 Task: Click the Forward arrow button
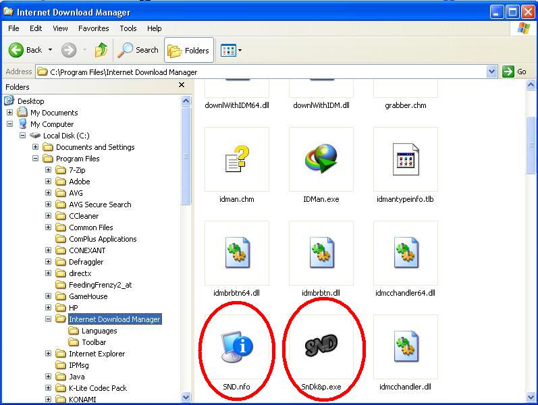69,50
